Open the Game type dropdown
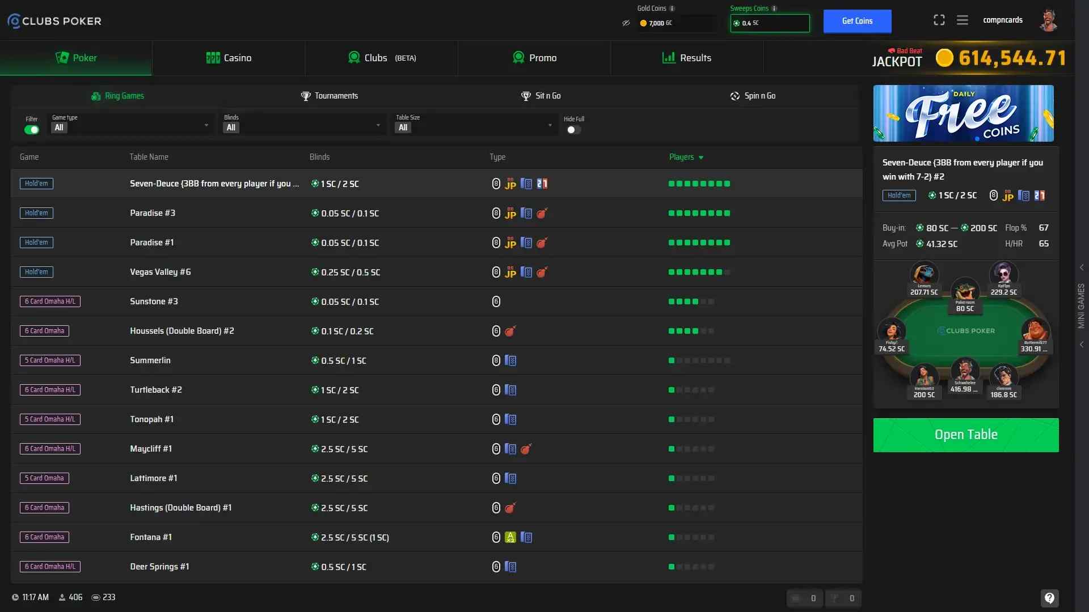This screenshot has height=612, width=1089. (x=131, y=124)
